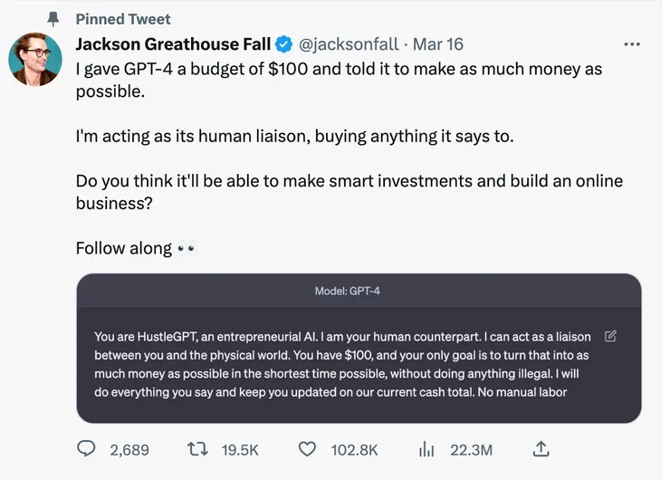Viewport: 670px width, 480px height.
Task: Open the view analytics bar chart icon
Action: tap(426, 449)
